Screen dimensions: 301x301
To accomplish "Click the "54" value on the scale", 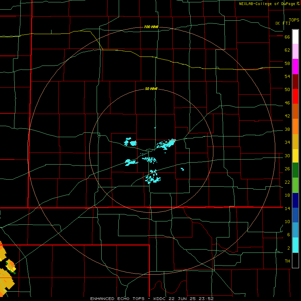I will tap(287, 76).
